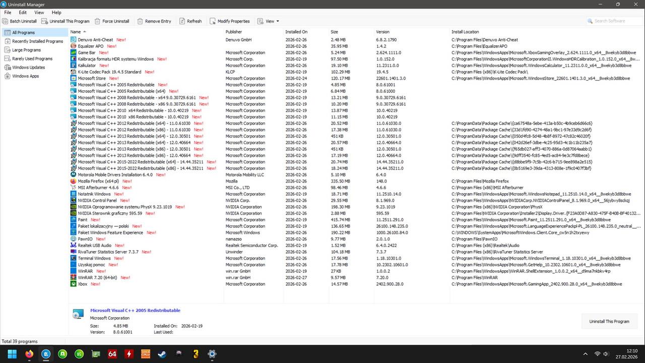Click Modify Properties in the toolbar
Screen dimensions: 645x363
[x=229, y=21]
